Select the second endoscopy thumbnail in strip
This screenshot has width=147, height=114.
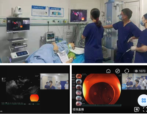pos(79,82)
